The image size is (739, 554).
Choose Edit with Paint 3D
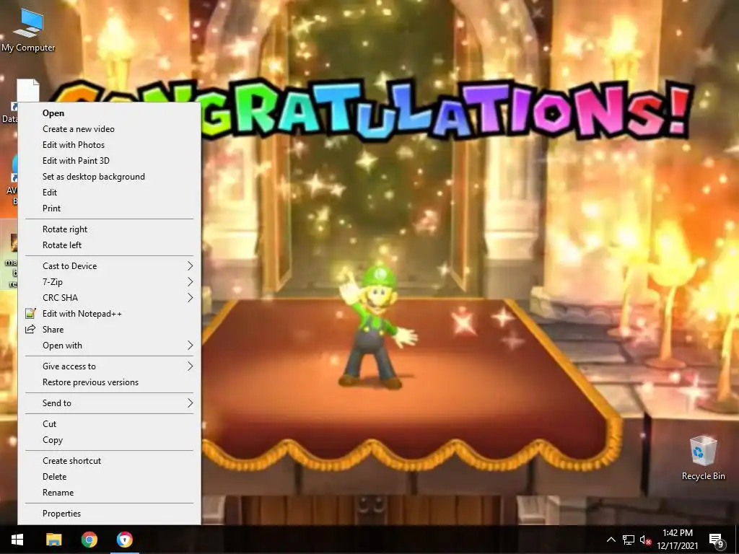pyautogui.click(x=110, y=161)
